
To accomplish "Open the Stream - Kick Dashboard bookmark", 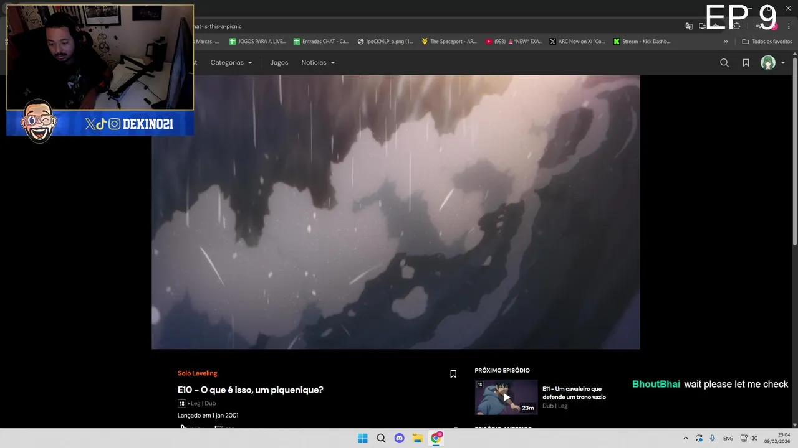I will (642, 42).
